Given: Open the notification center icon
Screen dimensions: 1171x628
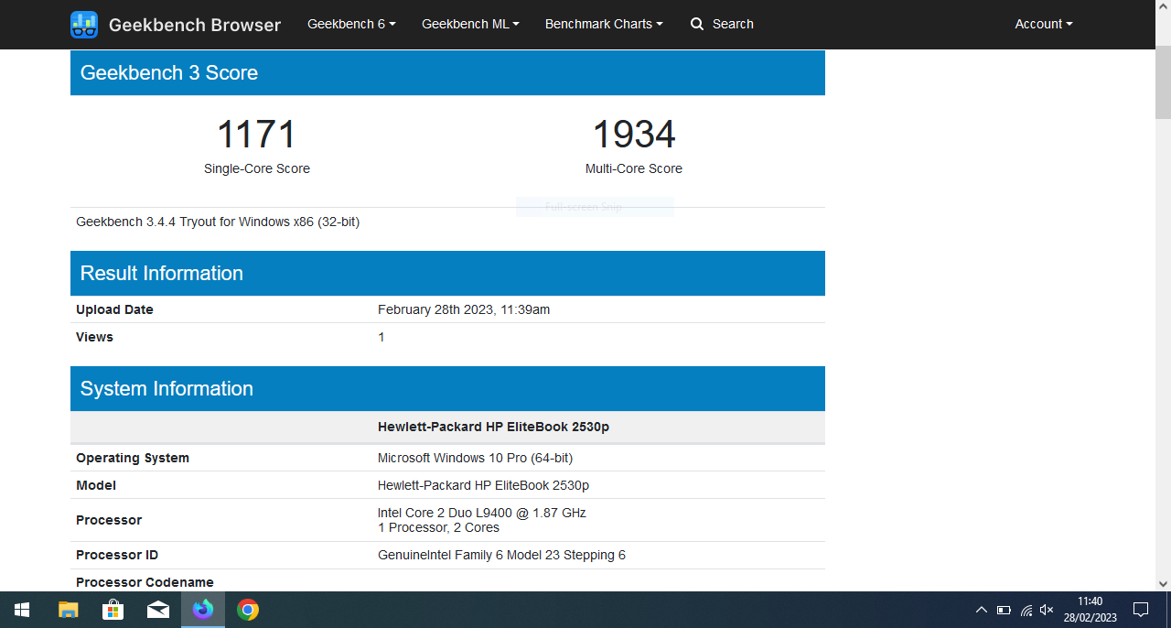Looking at the screenshot, I should pyautogui.click(x=1141, y=610).
